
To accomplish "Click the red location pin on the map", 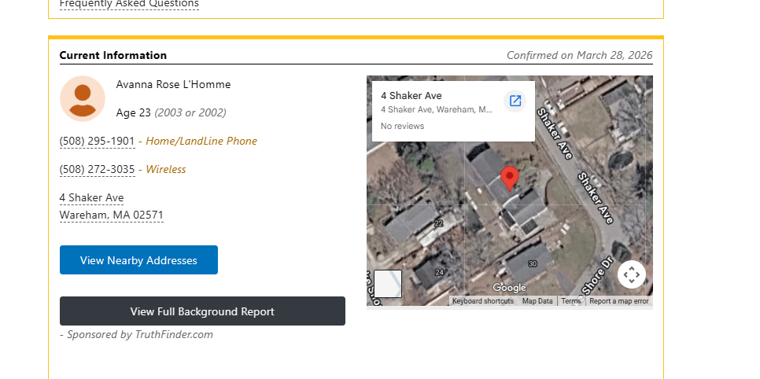I will coord(510,178).
